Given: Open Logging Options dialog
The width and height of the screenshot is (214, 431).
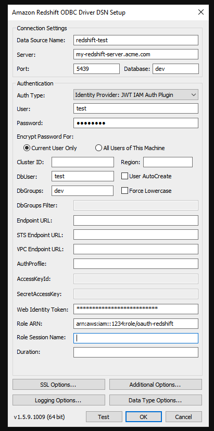Looking at the screenshot, I should pyautogui.click(x=59, y=400).
